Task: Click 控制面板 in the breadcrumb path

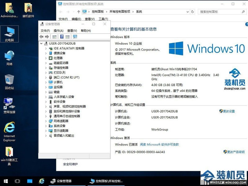Action: [98, 12]
